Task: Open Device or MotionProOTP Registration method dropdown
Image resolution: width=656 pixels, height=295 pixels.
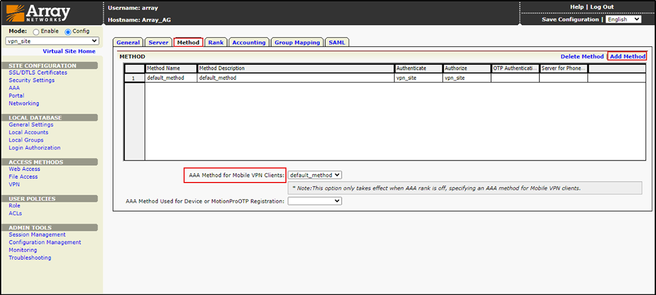Action: pos(315,201)
